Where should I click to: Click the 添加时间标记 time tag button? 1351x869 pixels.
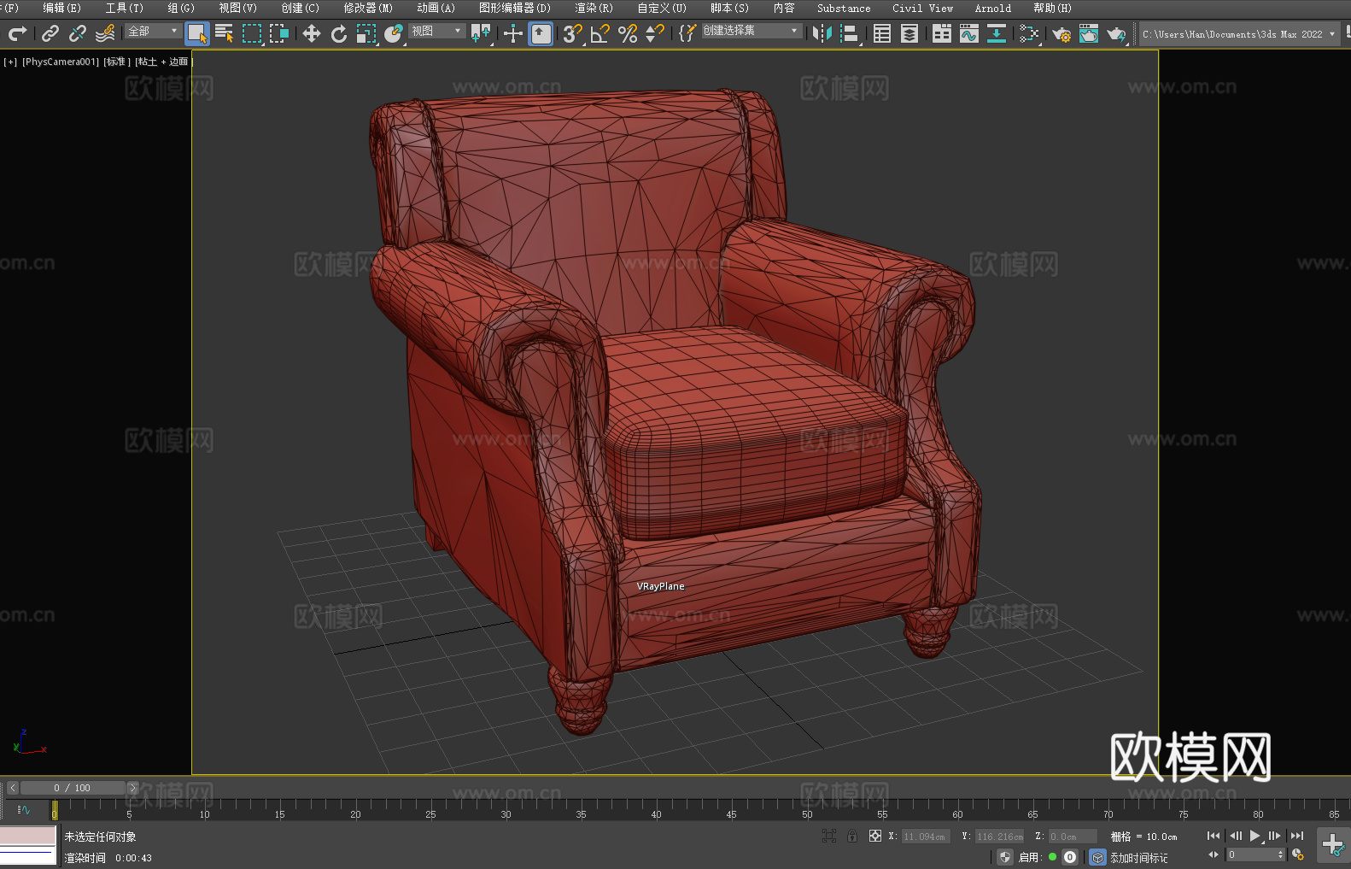click(1138, 858)
